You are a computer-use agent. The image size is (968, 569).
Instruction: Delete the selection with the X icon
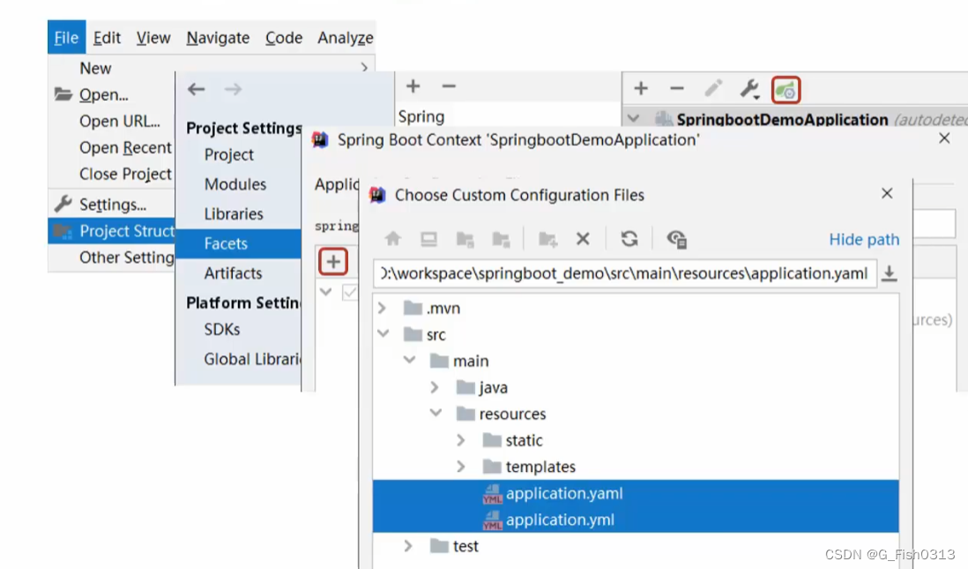(x=583, y=238)
